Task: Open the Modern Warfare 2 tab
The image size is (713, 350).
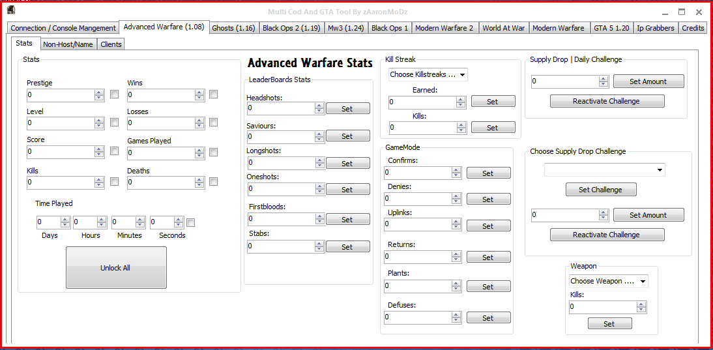Action: 444,28
